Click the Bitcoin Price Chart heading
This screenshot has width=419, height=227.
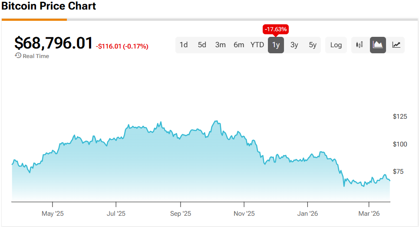click(49, 6)
